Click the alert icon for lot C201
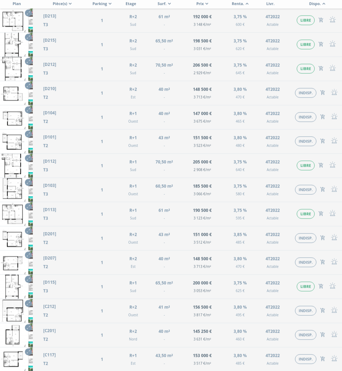This screenshot has width=342, height=371. coord(334,335)
